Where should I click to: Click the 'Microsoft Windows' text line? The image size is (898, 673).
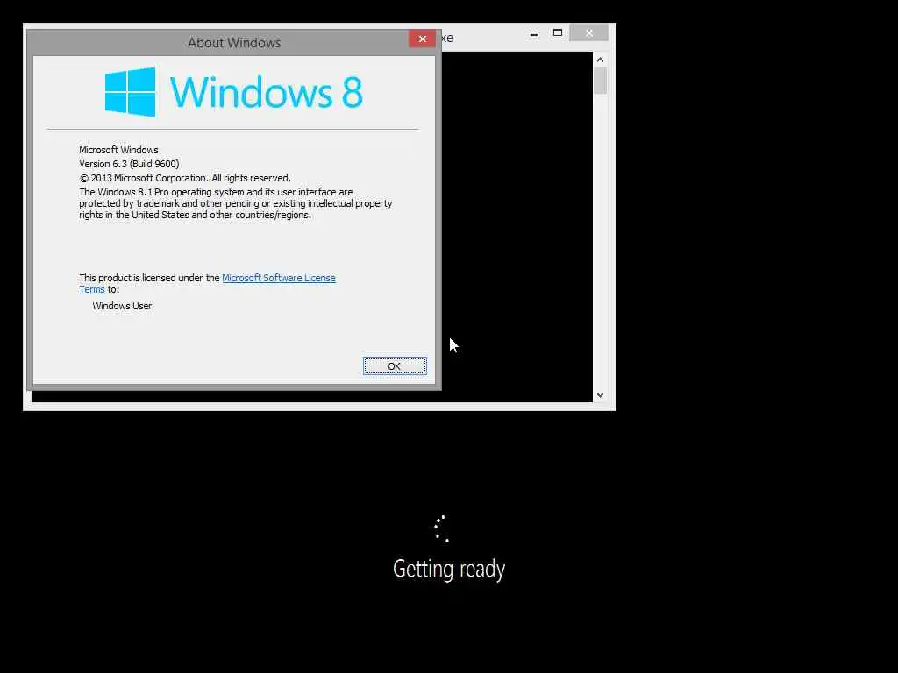coord(118,150)
